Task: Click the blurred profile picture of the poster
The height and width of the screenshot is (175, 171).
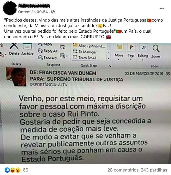Action: click(x=10, y=8)
